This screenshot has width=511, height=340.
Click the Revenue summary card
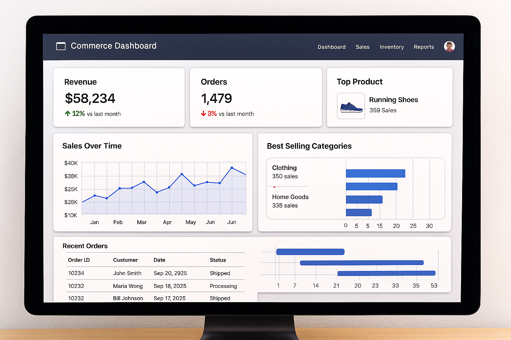119,97
